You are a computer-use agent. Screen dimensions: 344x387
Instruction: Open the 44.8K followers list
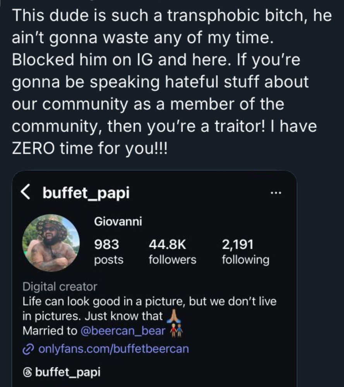click(x=172, y=252)
